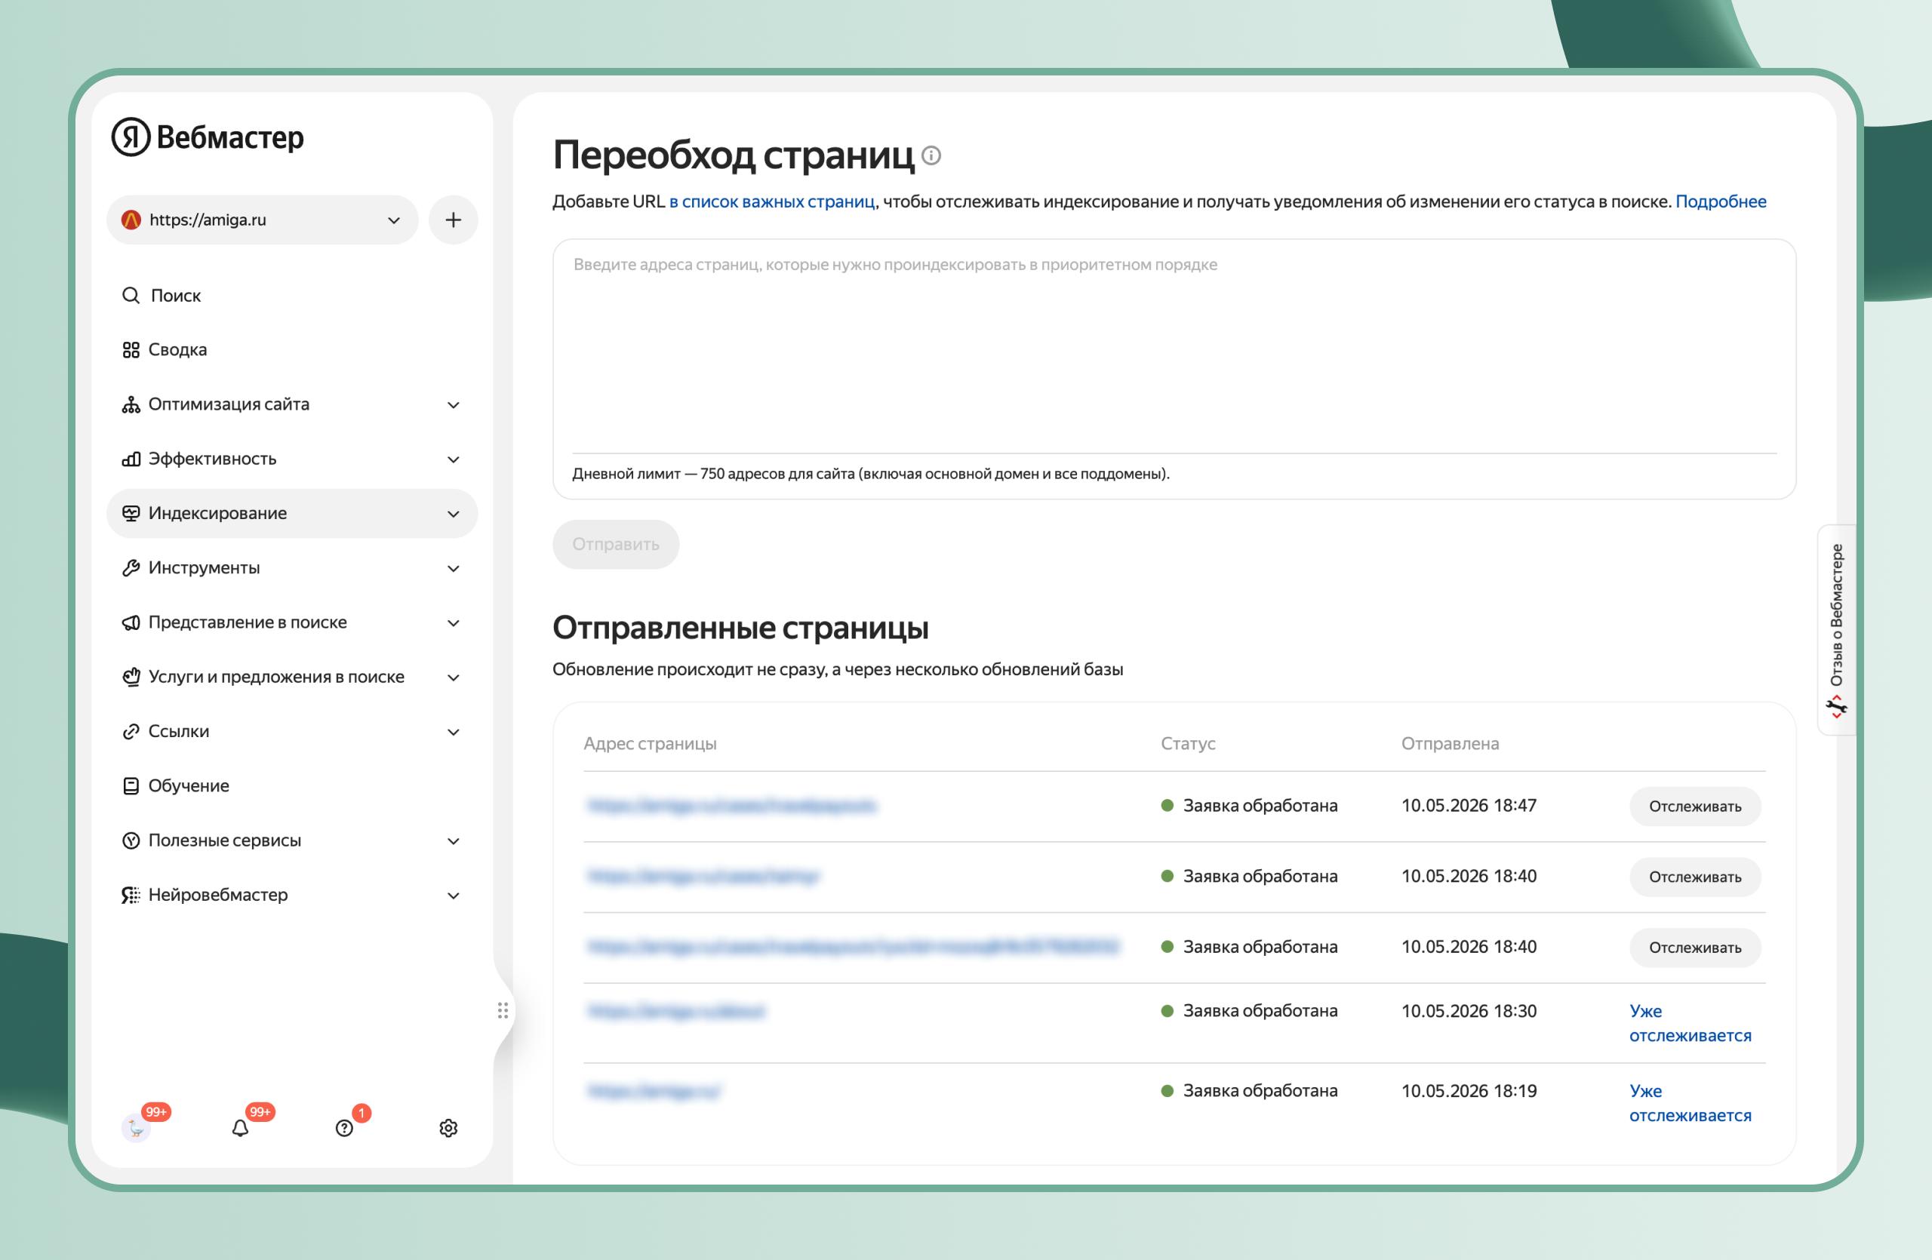The width and height of the screenshot is (1932, 1260).
Task: Click the date 10.05.2026 18:19
Action: [x=1469, y=1090]
